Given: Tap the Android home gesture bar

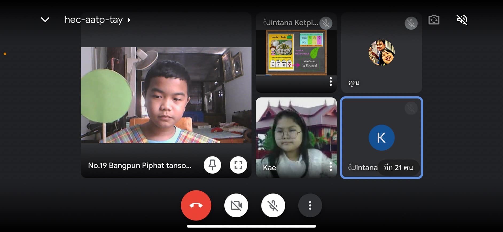Looking at the screenshot, I should [251, 226].
